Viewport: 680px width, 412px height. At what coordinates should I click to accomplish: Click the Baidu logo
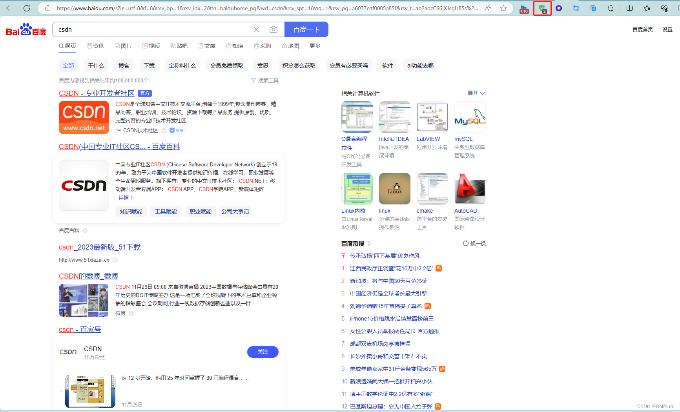point(26,29)
